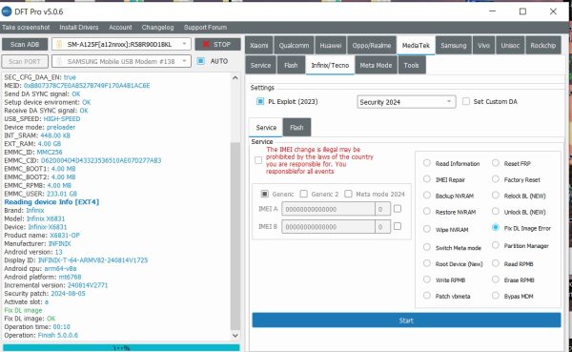
Task: Select IMEI Repair radio option
Action: click(x=426, y=179)
